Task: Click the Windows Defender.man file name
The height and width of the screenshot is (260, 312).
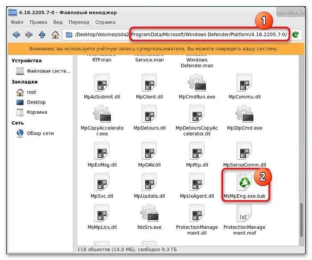Action: [x=197, y=63]
